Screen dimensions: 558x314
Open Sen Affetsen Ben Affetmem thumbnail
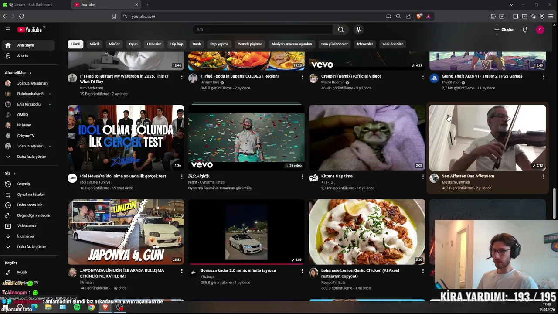point(487,137)
